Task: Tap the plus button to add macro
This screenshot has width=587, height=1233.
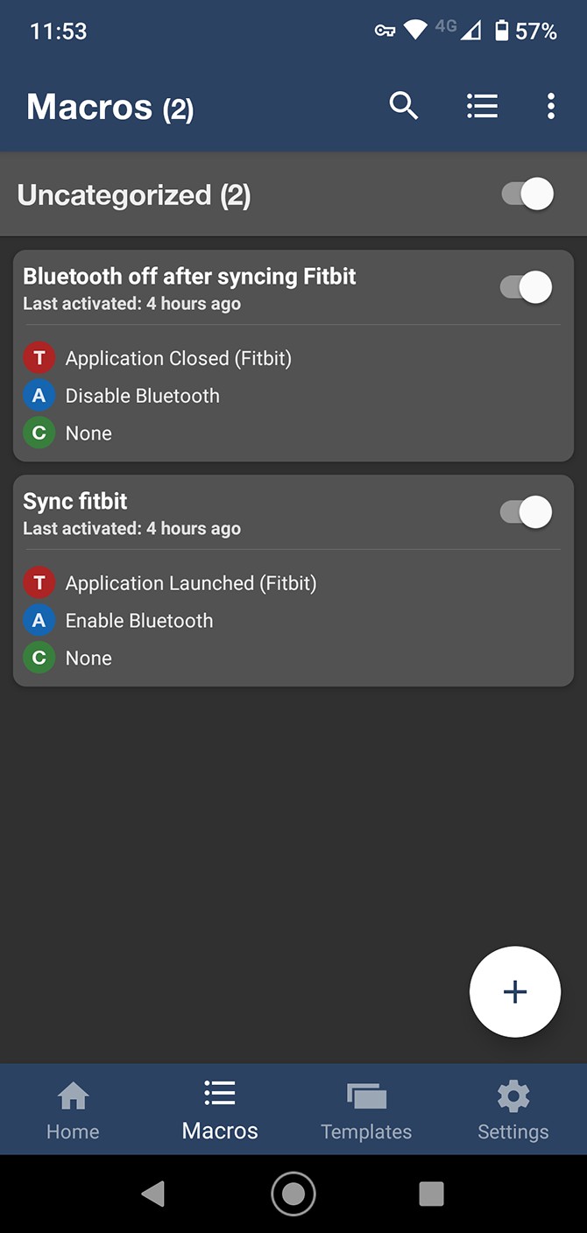Action: click(x=515, y=991)
